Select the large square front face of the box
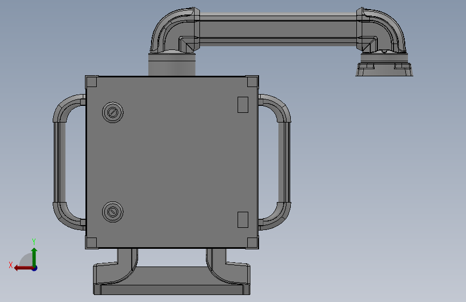The height and width of the screenshot is (302, 466). [x=172, y=162]
